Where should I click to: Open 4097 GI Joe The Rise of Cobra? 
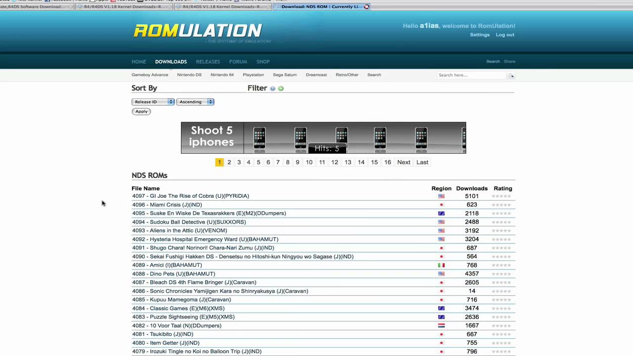tap(190, 196)
